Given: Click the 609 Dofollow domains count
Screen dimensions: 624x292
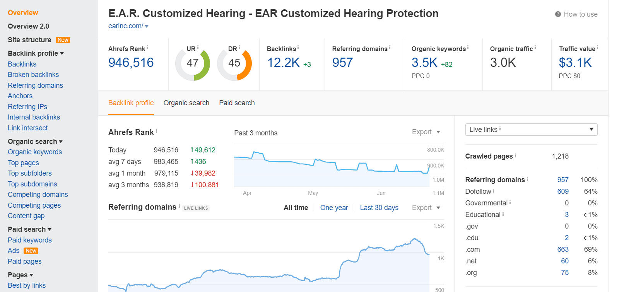Looking at the screenshot, I should (563, 191).
